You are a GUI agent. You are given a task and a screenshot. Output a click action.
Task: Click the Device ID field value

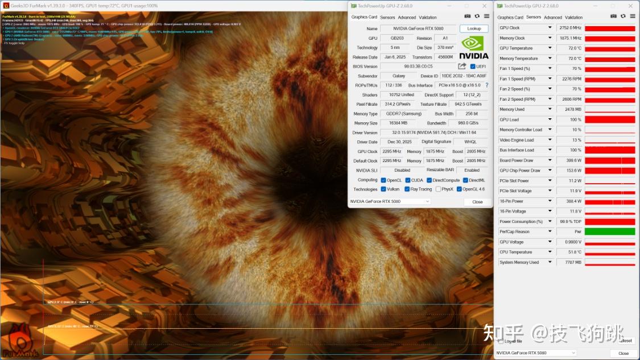(x=464, y=76)
